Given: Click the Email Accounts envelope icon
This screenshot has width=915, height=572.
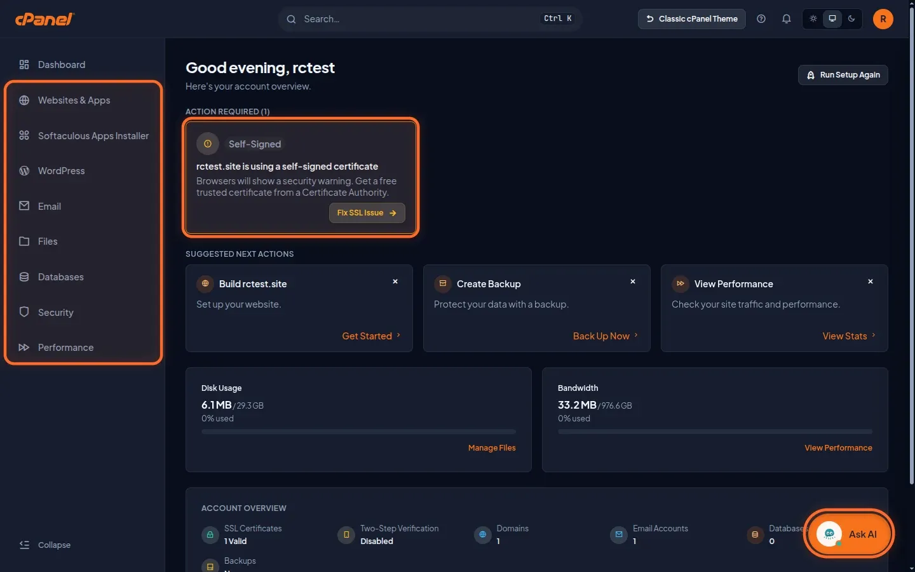Looking at the screenshot, I should tap(619, 535).
